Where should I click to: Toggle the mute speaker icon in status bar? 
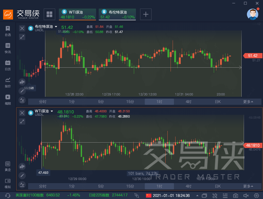click(246, 195)
